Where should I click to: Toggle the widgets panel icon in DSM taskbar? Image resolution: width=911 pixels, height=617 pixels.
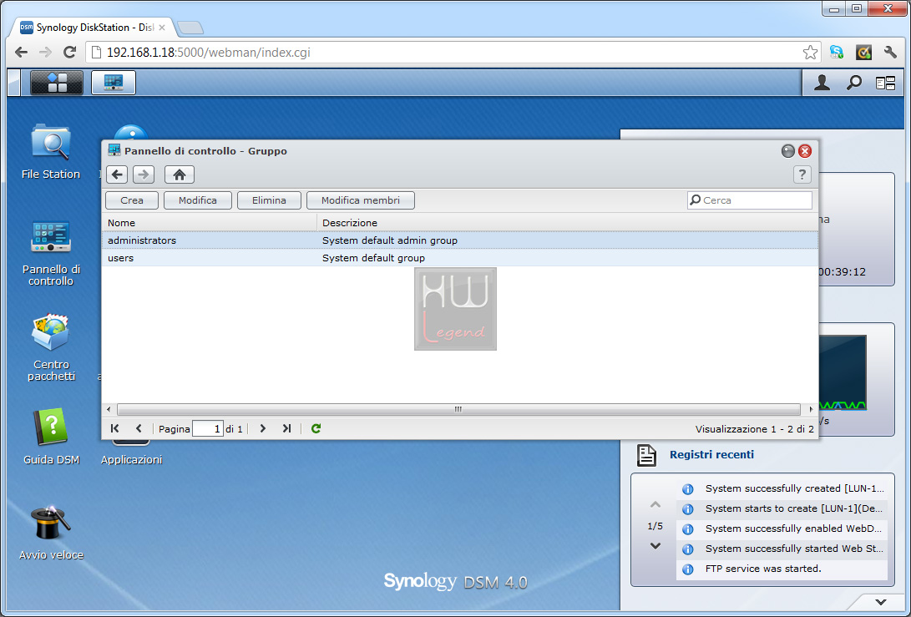(885, 83)
